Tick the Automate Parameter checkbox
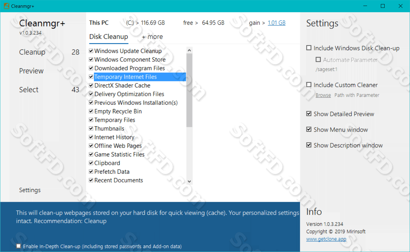The width and height of the screenshot is (410, 252). [x=318, y=60]
